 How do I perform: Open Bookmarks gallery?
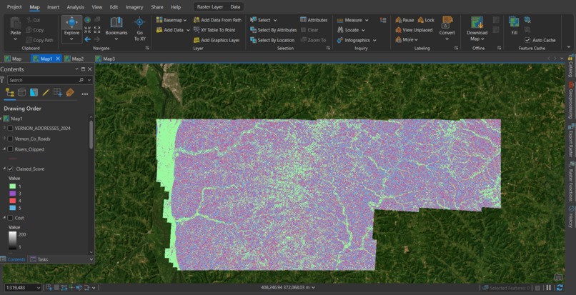click(x=116, y=29)
